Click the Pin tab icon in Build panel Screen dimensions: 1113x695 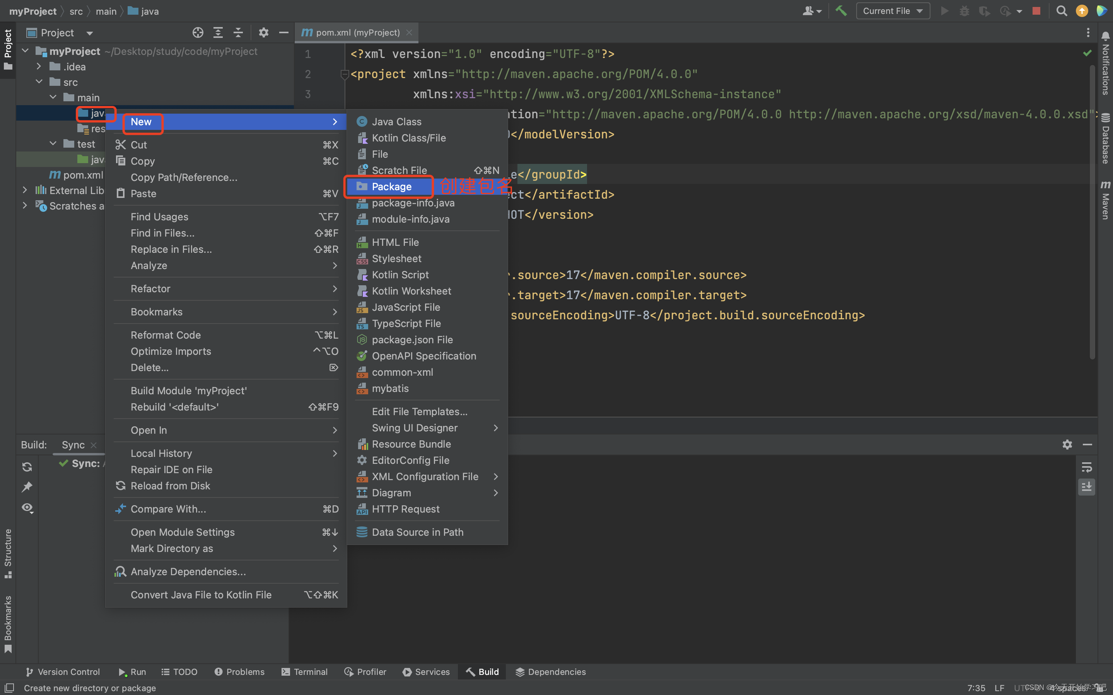[27, 487]
